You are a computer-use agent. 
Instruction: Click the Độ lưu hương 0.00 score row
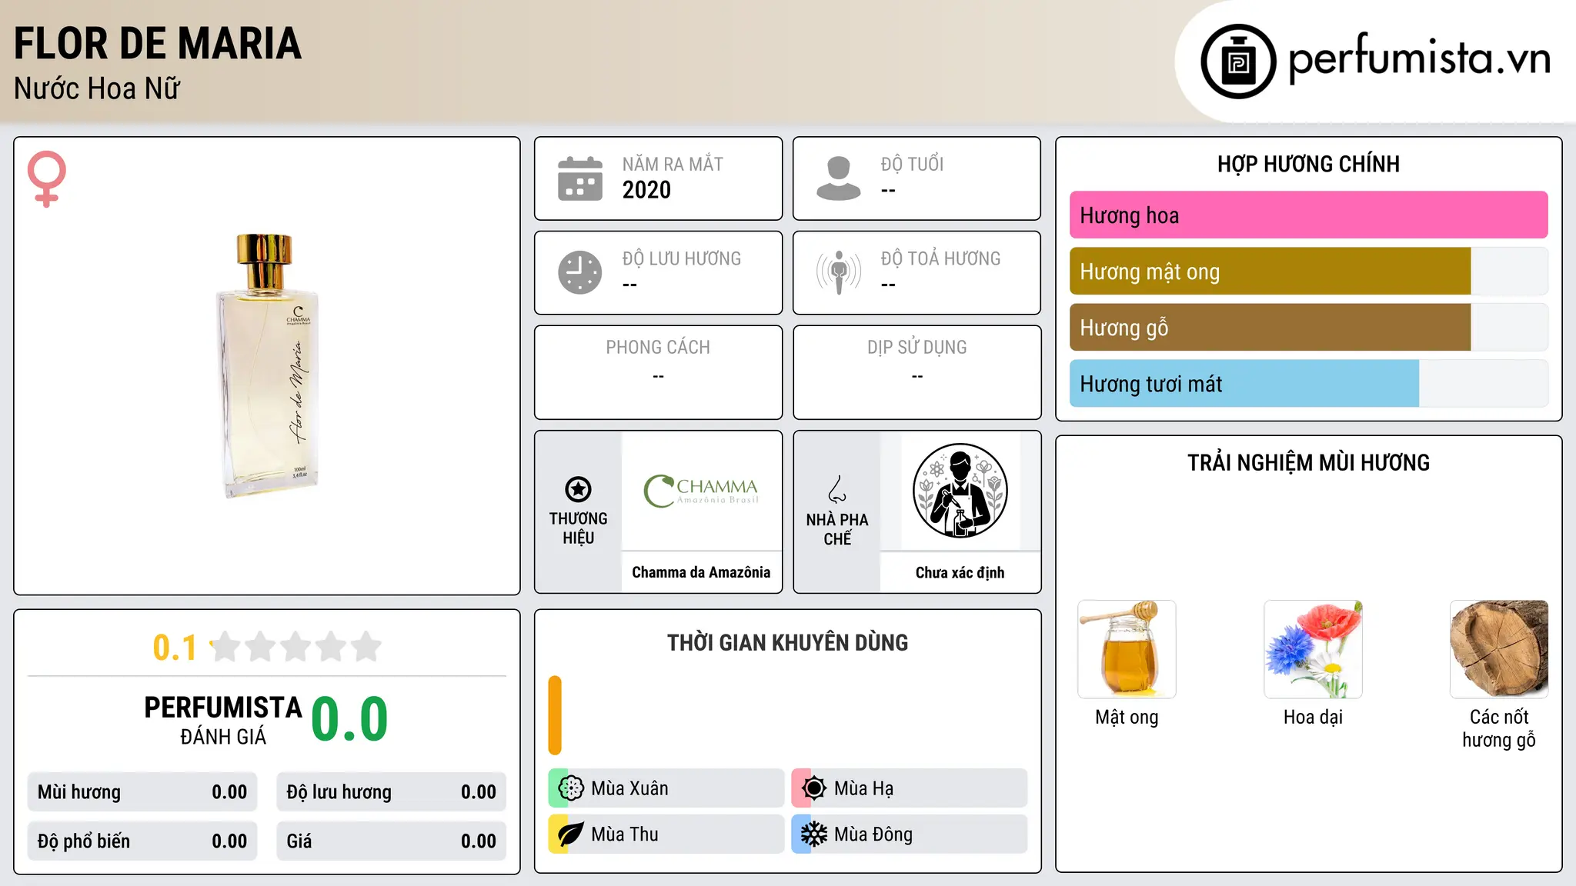[391, 792]
